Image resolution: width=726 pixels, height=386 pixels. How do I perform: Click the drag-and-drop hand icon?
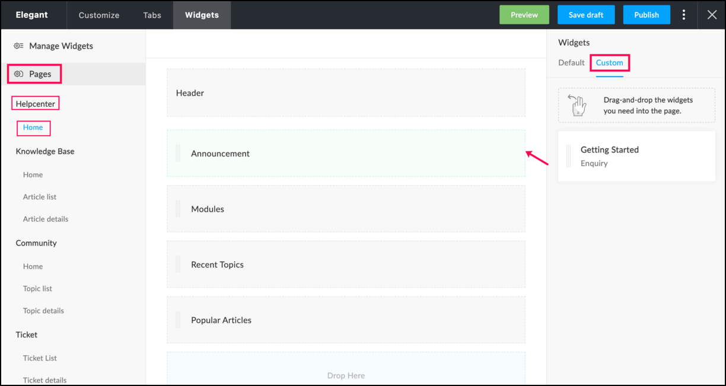coord(577,105)
